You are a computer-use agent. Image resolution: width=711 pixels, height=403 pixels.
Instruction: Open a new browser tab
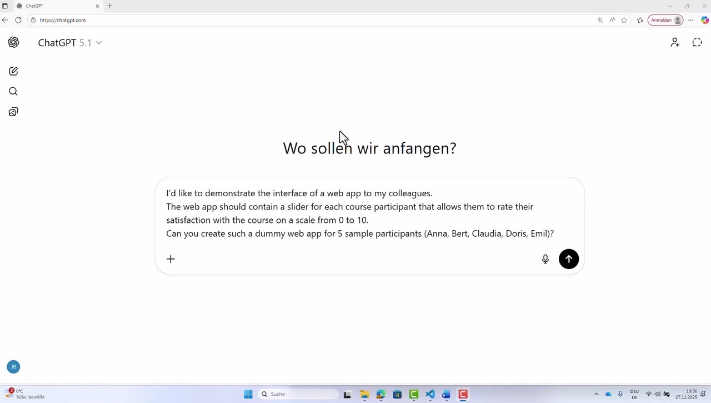[x=109, y=6]
